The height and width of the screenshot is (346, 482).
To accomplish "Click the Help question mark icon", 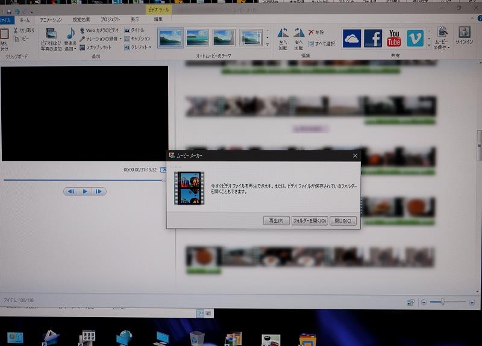I will [x=480, y=19].
